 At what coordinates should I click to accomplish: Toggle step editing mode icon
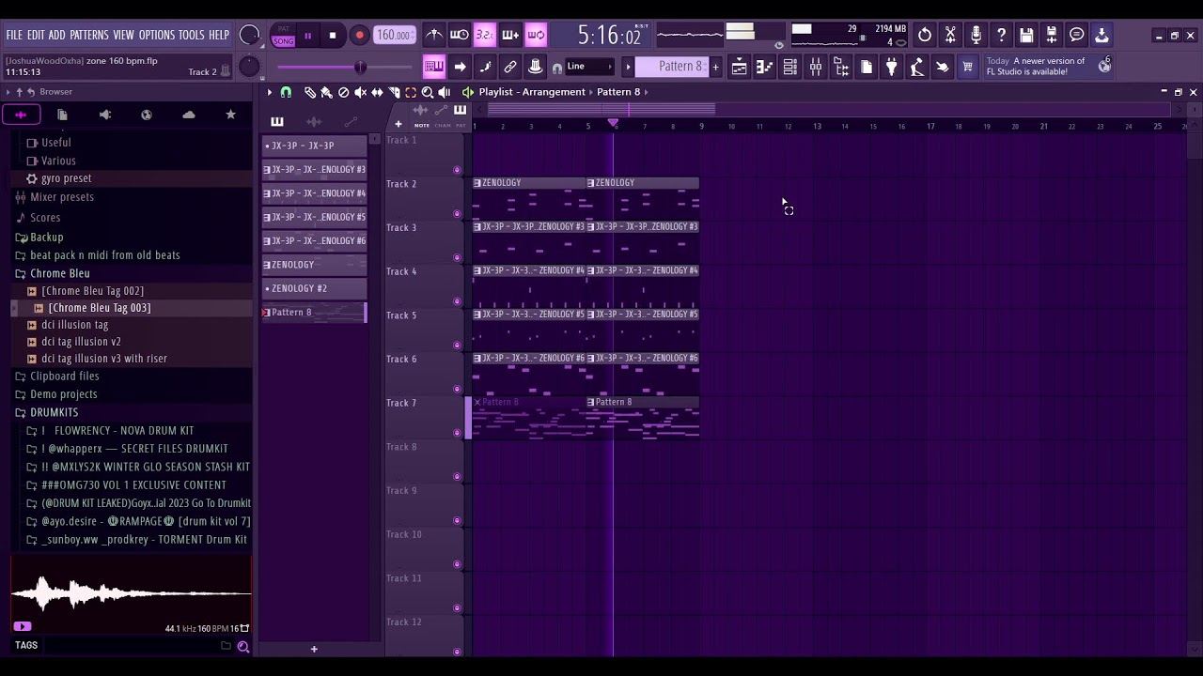(485, 67)
